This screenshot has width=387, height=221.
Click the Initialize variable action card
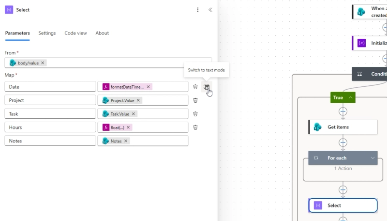(370, 43)
